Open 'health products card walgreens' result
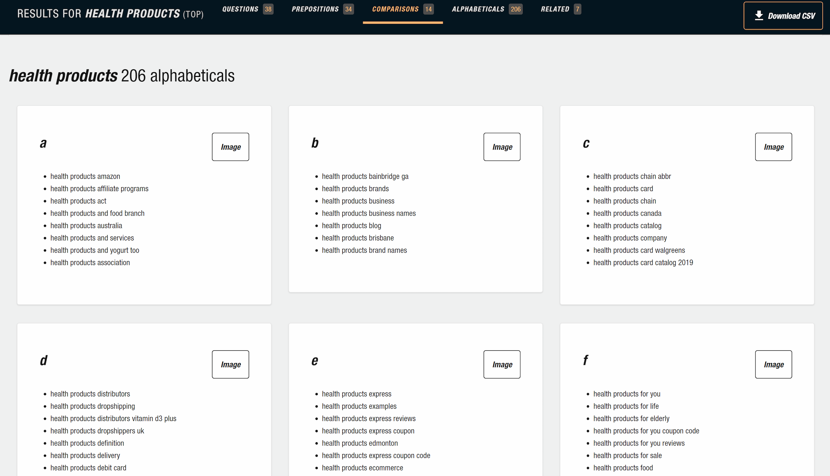This screenshot has width=830, height=476. click(x=639, y=250)
